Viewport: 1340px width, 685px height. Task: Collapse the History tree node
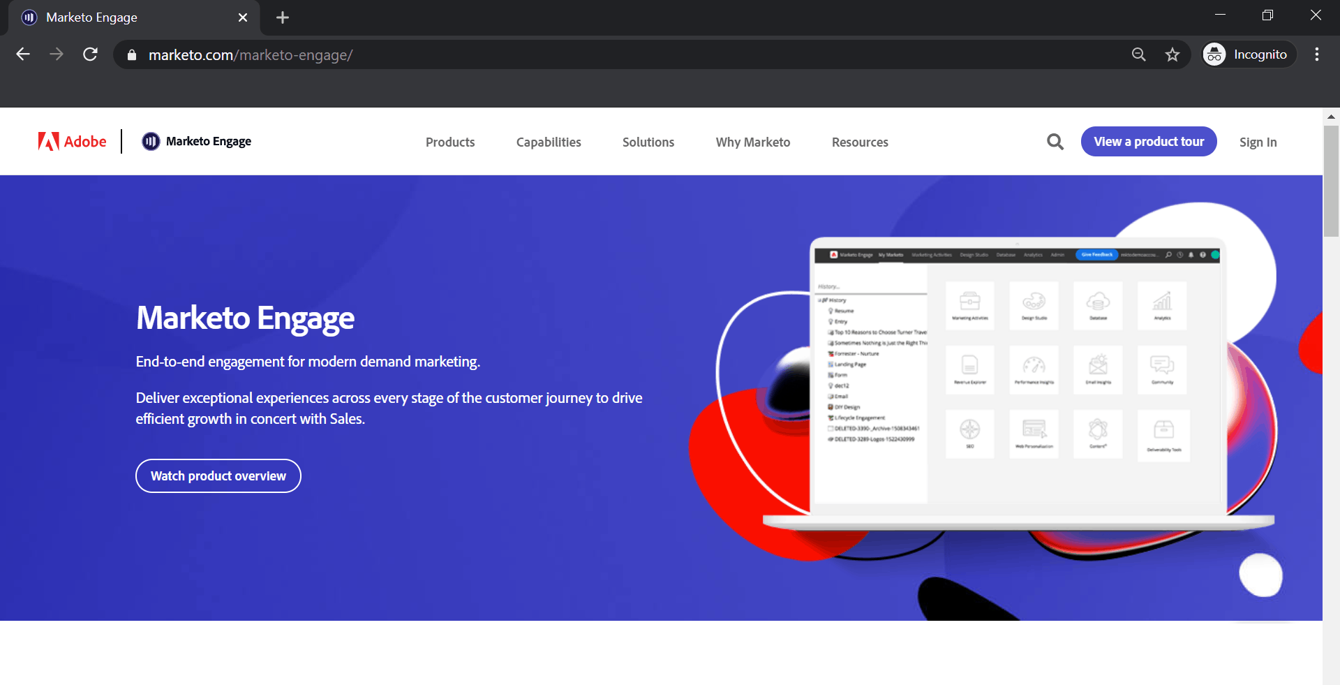819,300
